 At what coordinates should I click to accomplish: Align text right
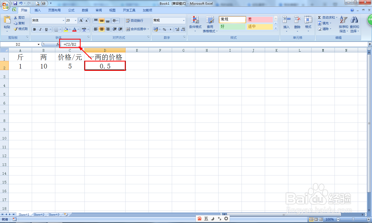[x=108, y=29]
